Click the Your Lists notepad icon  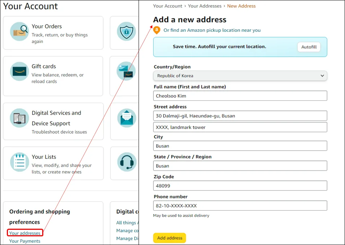pyautogui.click(x=19, y=162)
